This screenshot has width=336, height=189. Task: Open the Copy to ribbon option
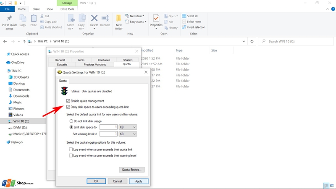pyautogui.click(x=81, y=22)
